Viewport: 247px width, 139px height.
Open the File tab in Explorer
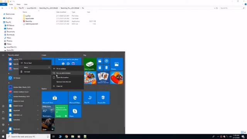click(x=3, y=4)
